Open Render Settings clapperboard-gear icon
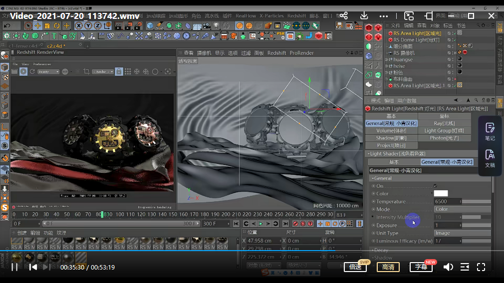The image size is (504, 283). tap(138, 26)
